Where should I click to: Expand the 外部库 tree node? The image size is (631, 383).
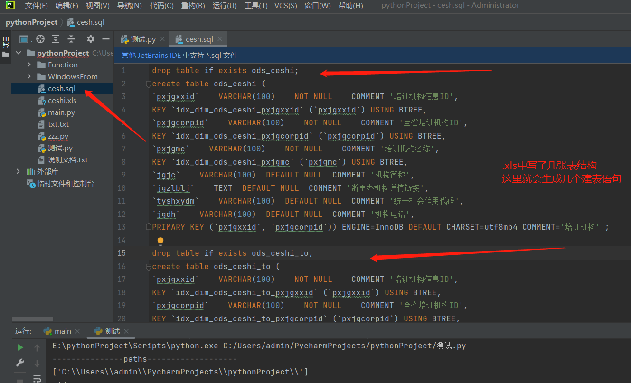pyautogui.click(x=18, y=171)
